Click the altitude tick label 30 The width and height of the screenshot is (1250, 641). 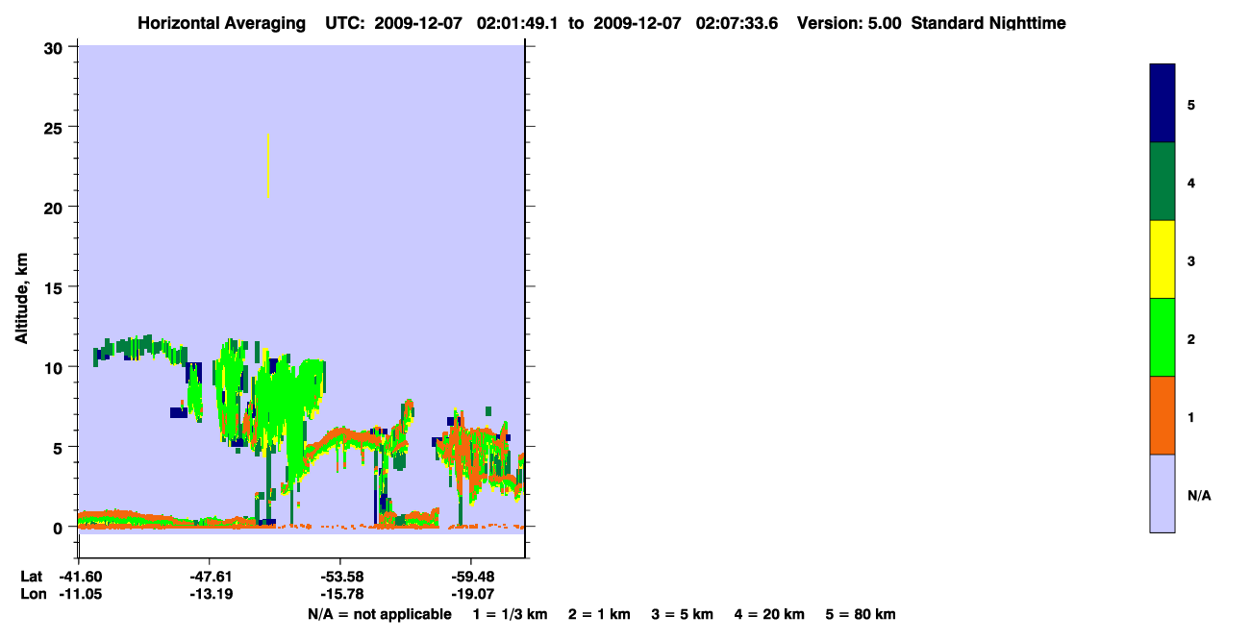(55, 47)
